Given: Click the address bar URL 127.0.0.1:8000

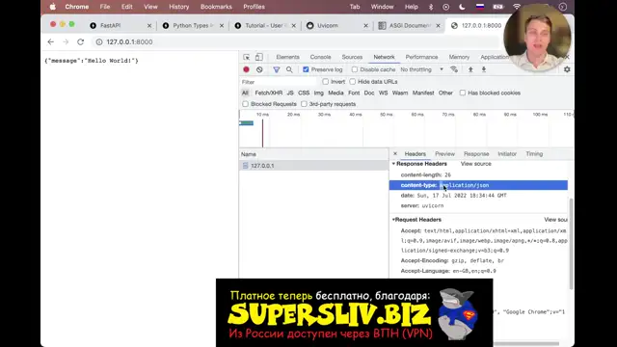Looking at the screenshot, I should [x=129, y=41].
